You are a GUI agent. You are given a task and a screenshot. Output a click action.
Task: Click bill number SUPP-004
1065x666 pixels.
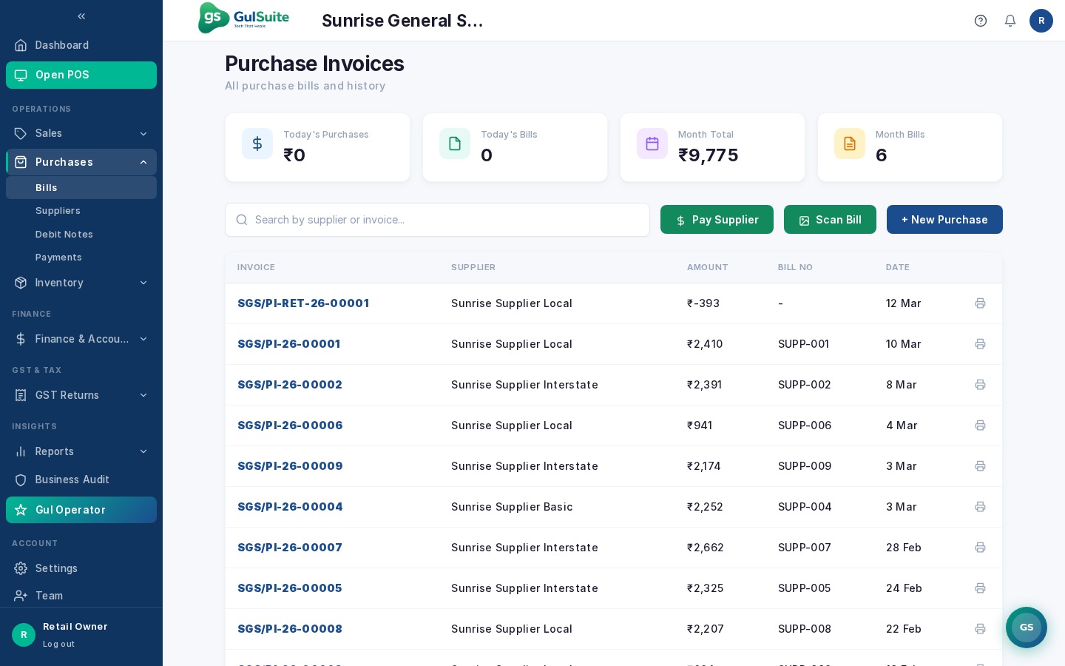coord(805,507)
